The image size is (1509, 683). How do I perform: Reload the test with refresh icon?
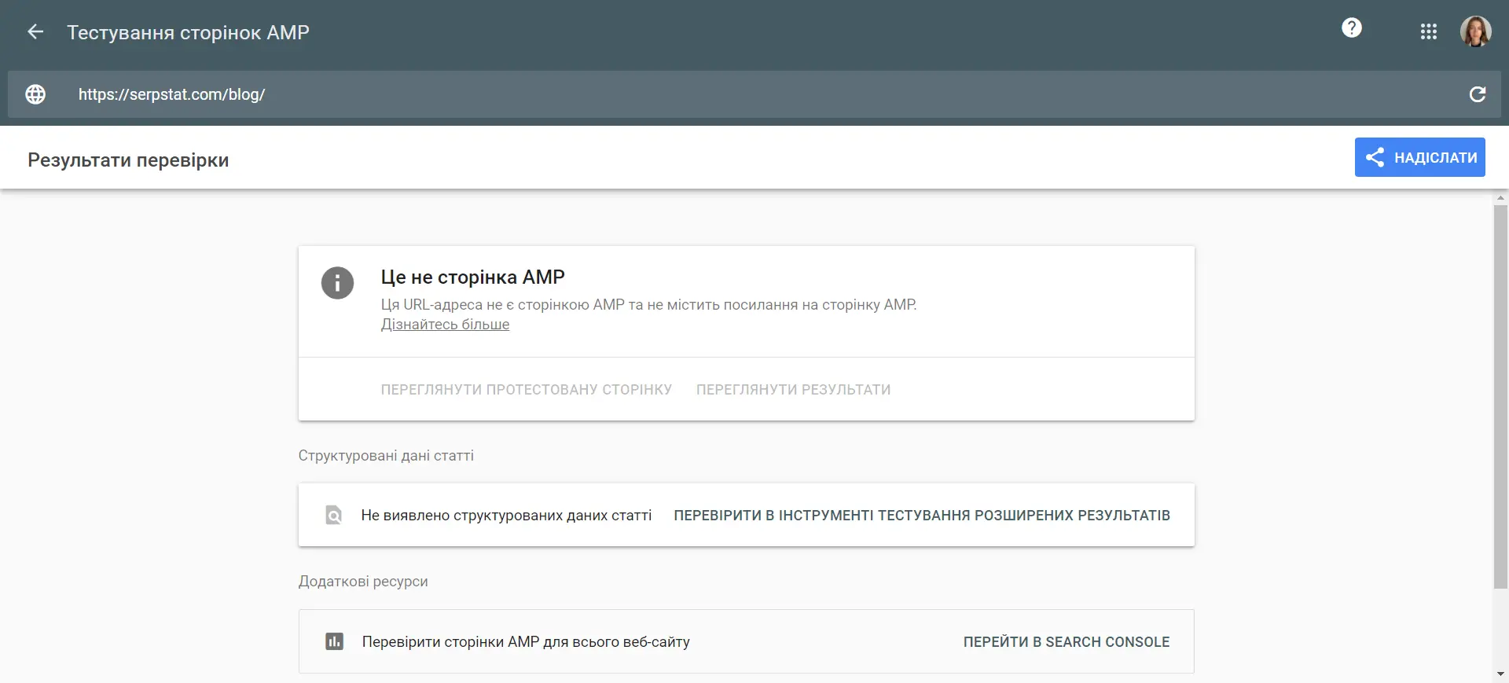1477,94
